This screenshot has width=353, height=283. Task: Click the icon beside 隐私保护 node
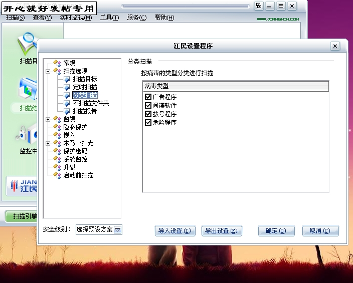(x=57, y=127)
